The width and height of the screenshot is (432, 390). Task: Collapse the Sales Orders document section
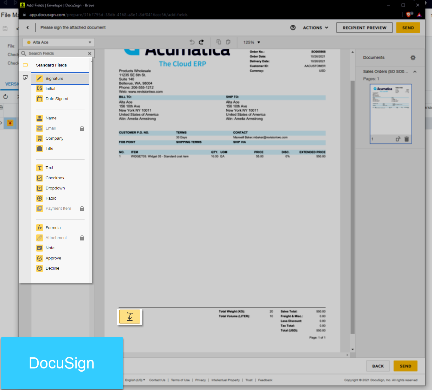(x=415, y=72)
